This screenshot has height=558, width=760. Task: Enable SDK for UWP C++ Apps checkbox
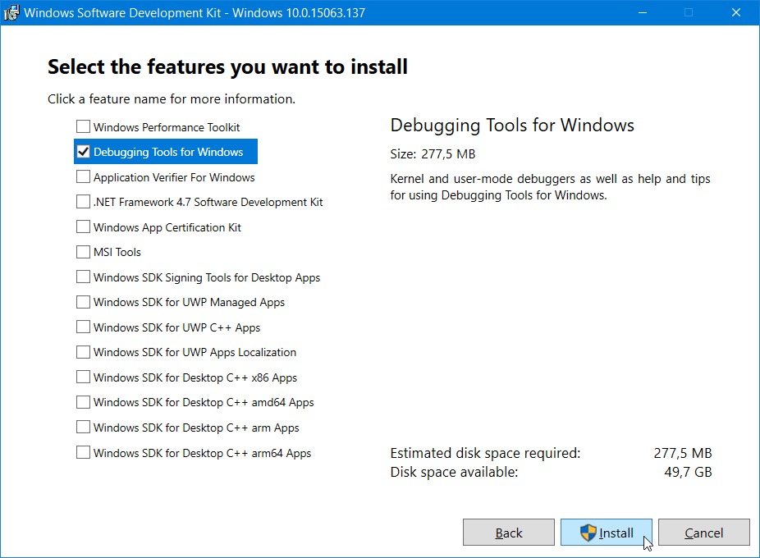[x=84, y=327]
